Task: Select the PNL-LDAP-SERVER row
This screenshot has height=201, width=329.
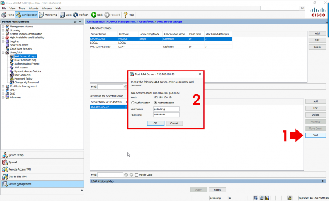Action: point(161,47)
